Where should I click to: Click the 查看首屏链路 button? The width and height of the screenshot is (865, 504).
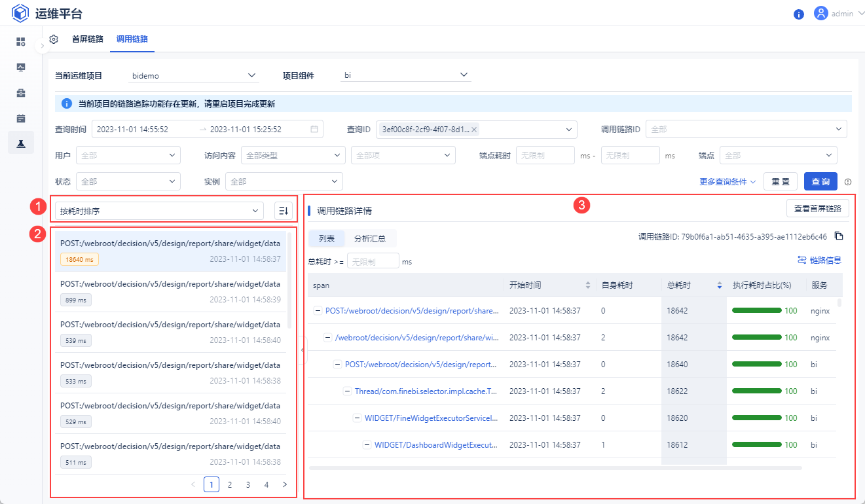(817, 209)
